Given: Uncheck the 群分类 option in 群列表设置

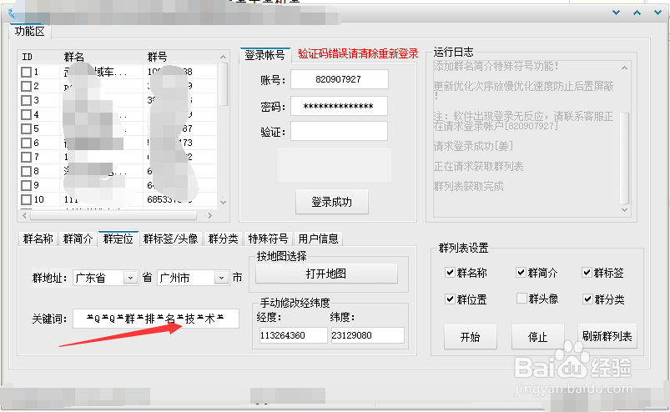Looking at the screenshot, I should [x=587, y=299].
